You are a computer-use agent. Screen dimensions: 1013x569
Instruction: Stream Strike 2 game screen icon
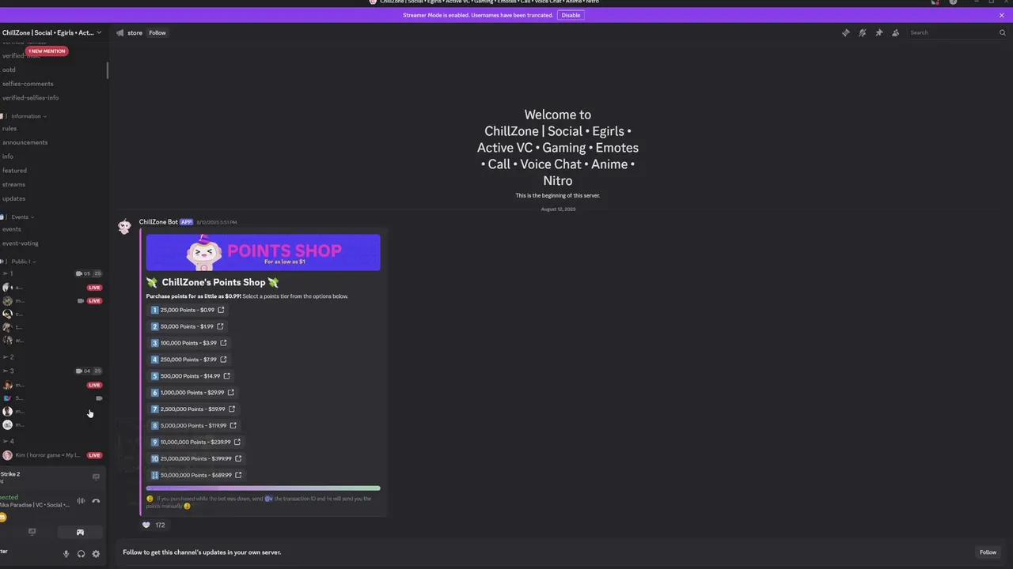(96, 477)
